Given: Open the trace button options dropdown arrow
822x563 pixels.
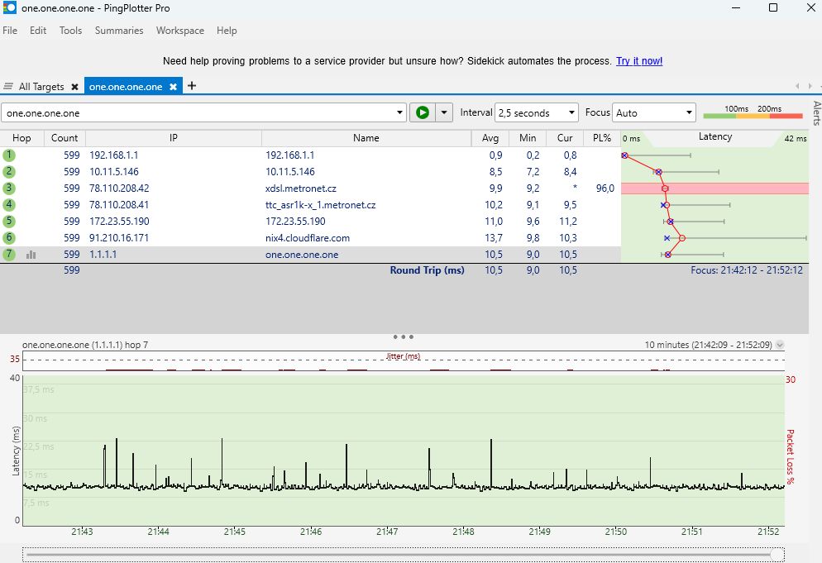Looking at the screenshot, I should pyautogui.click(x=445, y=112).
